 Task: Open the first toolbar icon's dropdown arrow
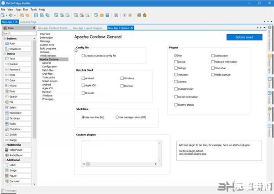pos(6,15)
